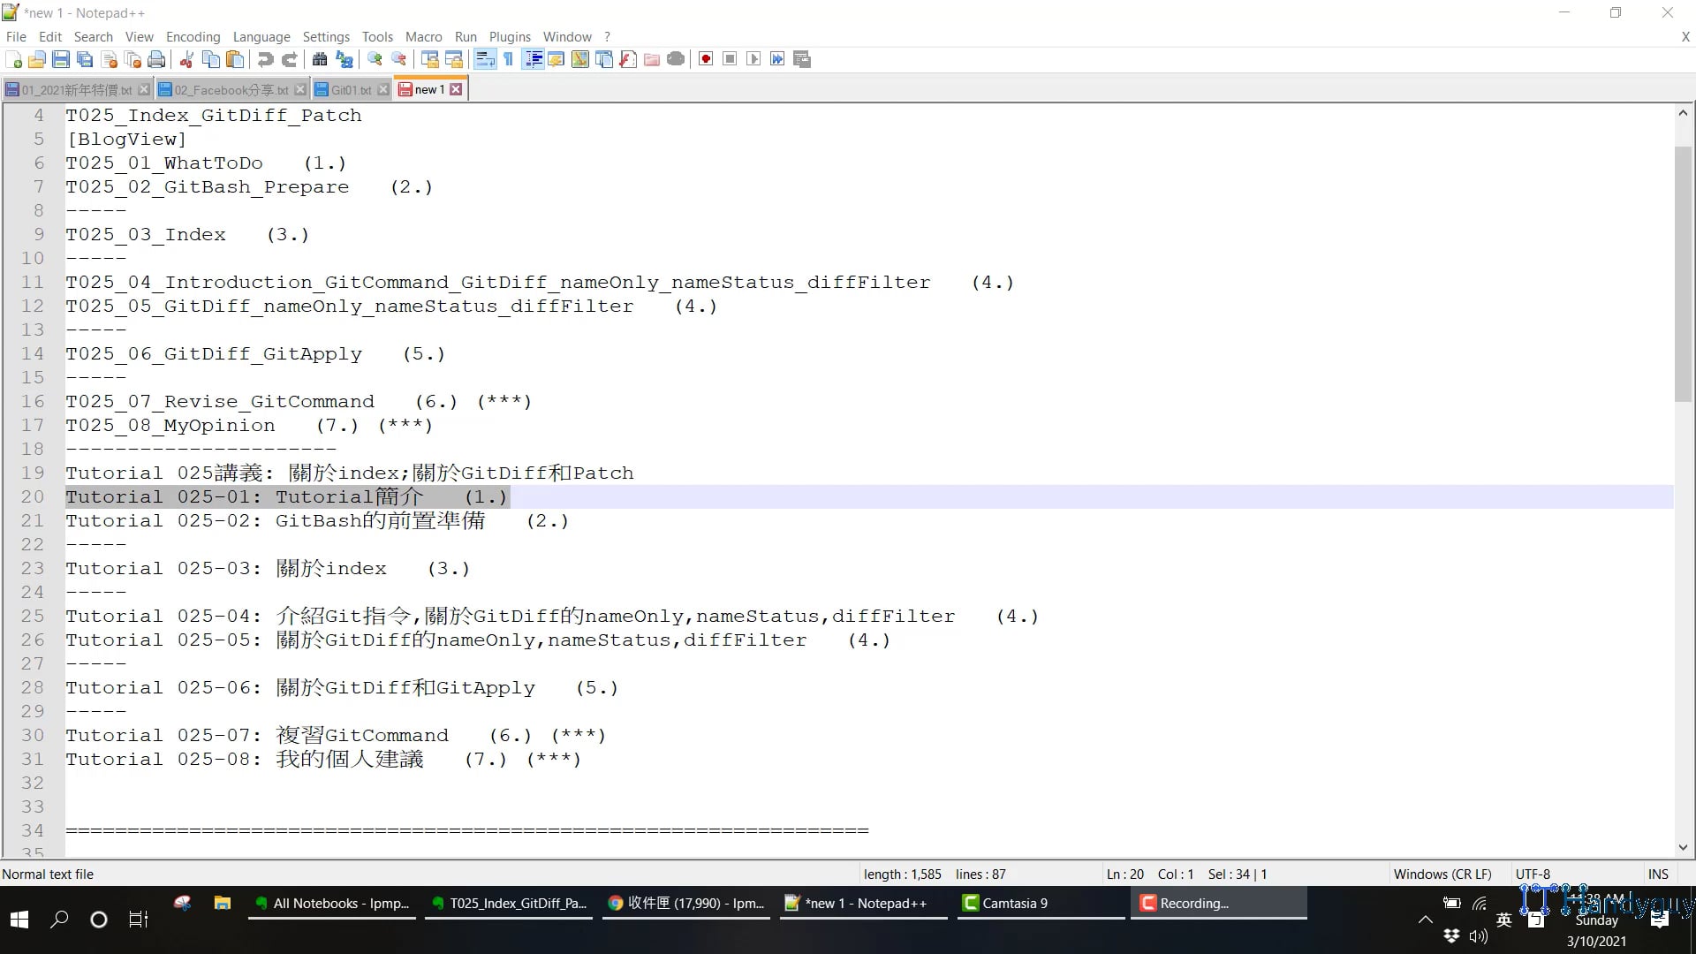Show hidden system tray icons chevron
This screenshot has height=954, width=1696.
(1425, 920)
